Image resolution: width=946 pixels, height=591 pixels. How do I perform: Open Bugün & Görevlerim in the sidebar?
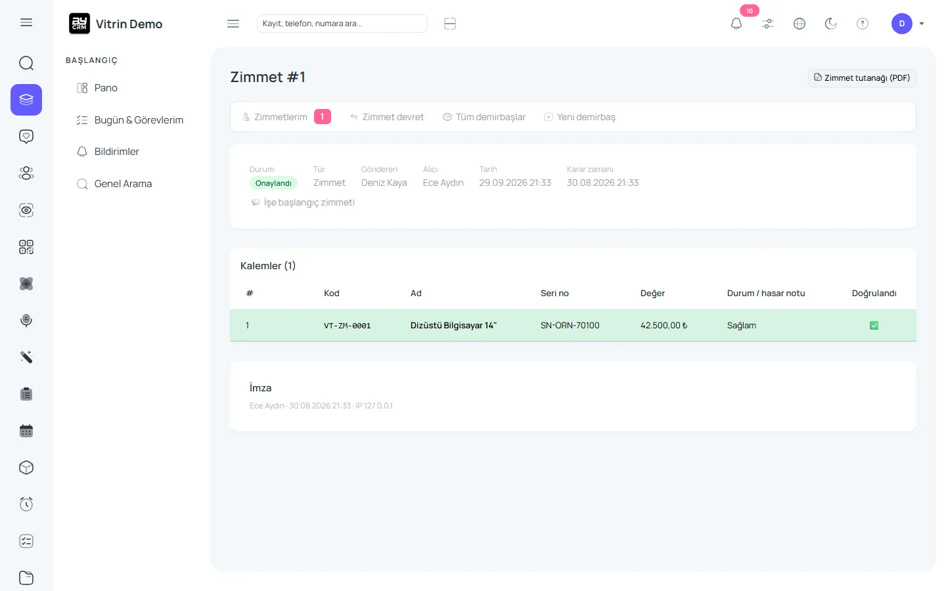131,120
